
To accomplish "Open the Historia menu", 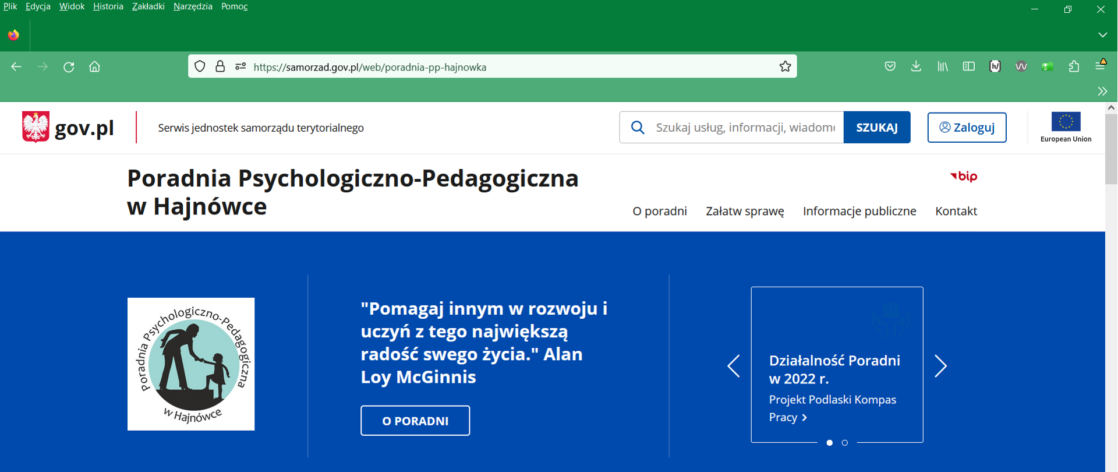I will [108, 6].
